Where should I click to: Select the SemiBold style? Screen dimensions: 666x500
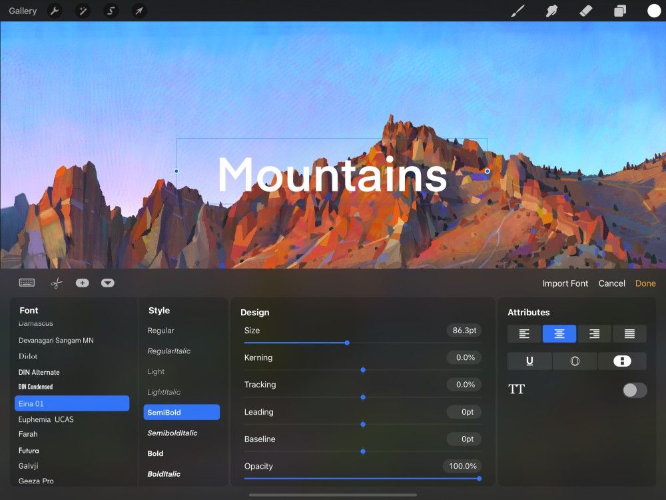coord(181,412)
